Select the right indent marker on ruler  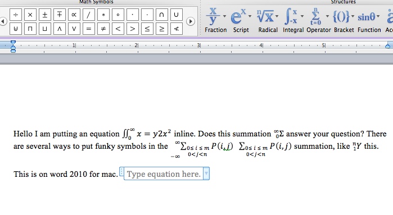[387, 45]
